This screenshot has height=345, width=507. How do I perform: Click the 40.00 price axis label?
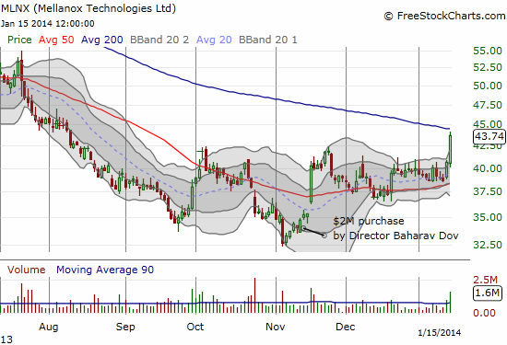point(488,168)
